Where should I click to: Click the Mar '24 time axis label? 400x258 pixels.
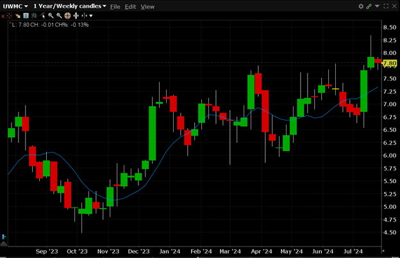(230, 252)
